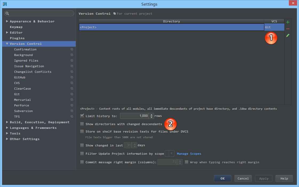Screen dimensions: 299x187
Task: Click the search magnifier icon in settings
Action: coord(7,13)
